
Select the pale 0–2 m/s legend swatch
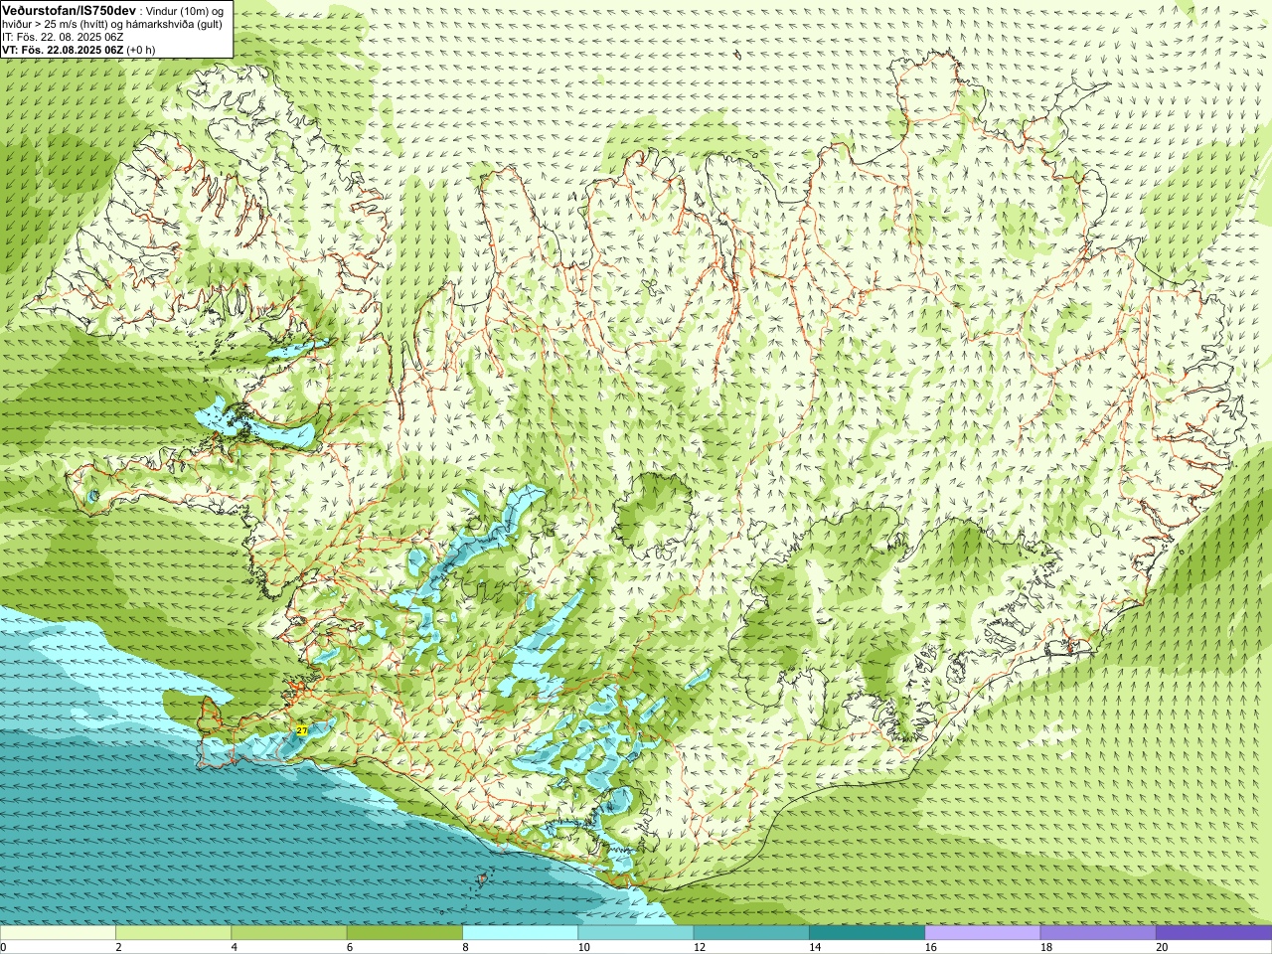tap(58, 932)
